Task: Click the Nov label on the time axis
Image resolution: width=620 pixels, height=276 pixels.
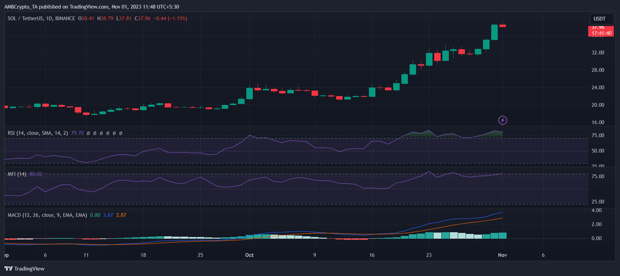Action: click(502, 255)
